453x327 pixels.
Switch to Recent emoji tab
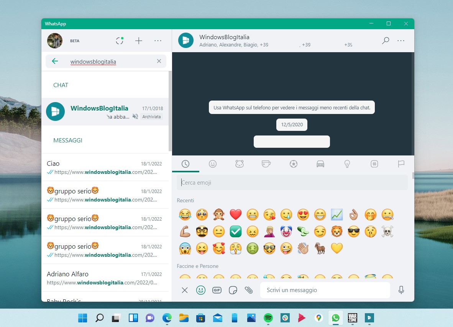[185, 164]
